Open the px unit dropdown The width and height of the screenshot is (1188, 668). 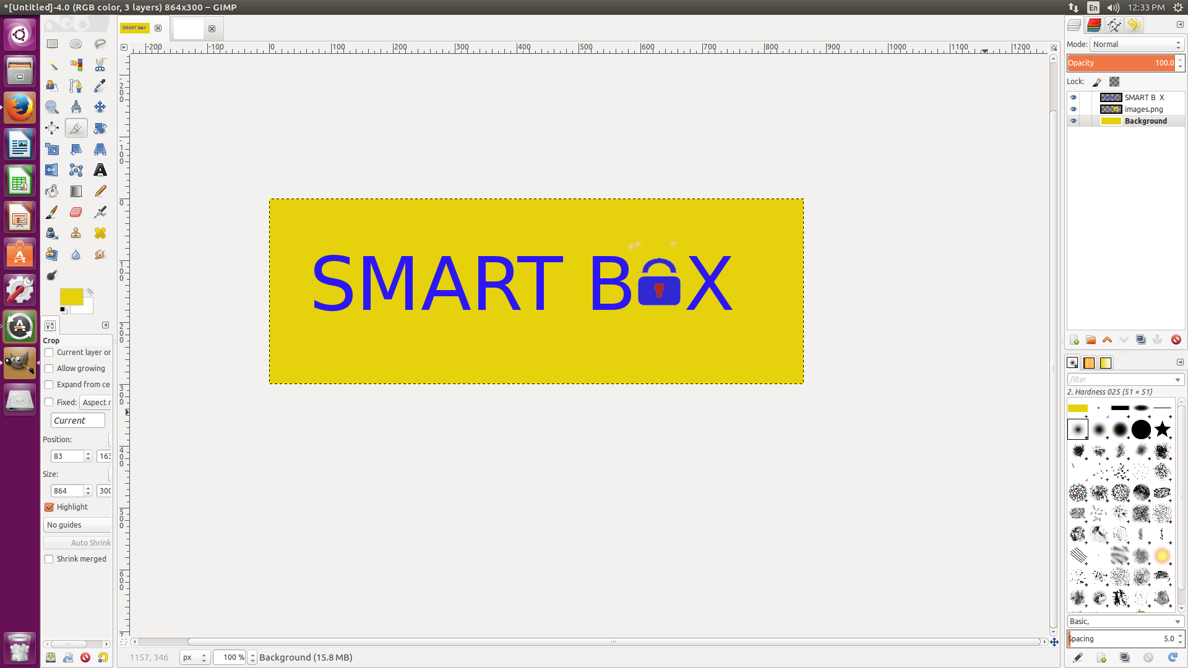(195, 657)
